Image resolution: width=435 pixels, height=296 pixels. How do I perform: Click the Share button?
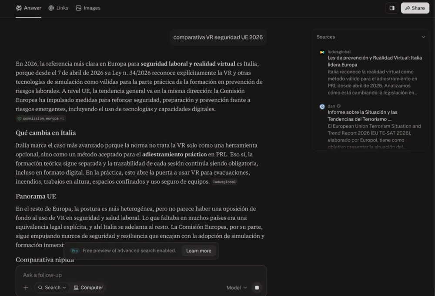click(x=415, y=8)
